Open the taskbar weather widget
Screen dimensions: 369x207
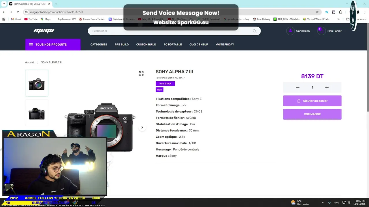[300, 202]
